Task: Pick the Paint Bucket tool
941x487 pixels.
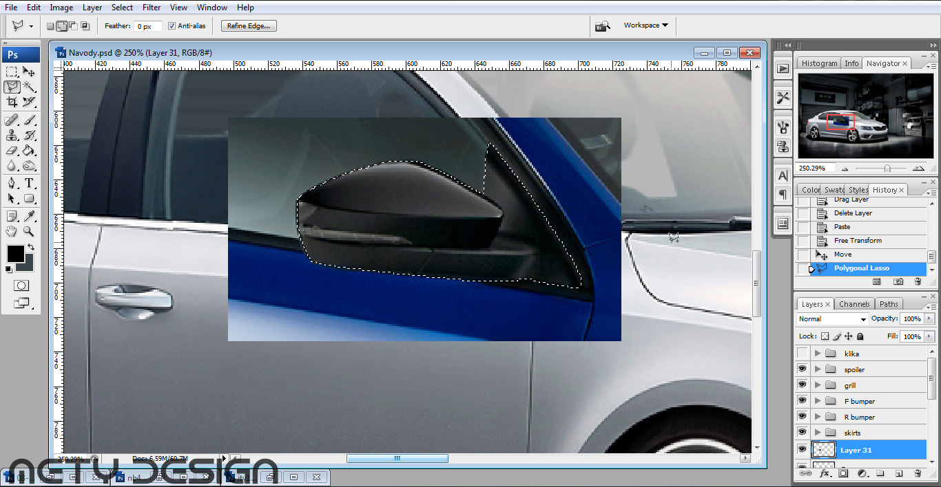Action: click(x=29, y=151)
